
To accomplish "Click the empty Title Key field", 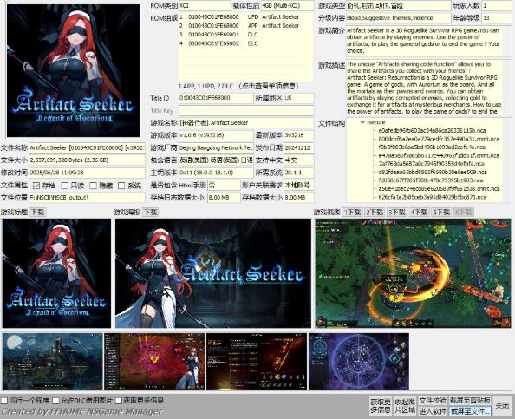I will coord(246,111).
